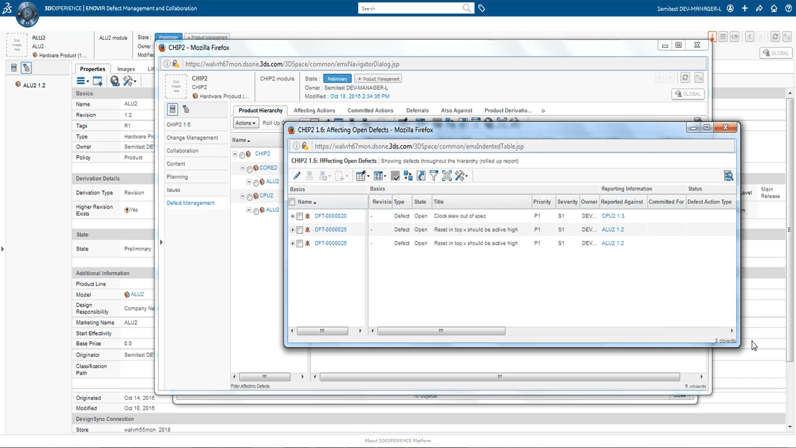Click the refresh icon in CHIP2 window header
The width and height of the screenshot is (796, 448).
tap(685, 78)
